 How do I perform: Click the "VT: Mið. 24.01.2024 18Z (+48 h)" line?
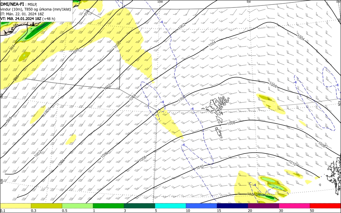pos(28,19)
